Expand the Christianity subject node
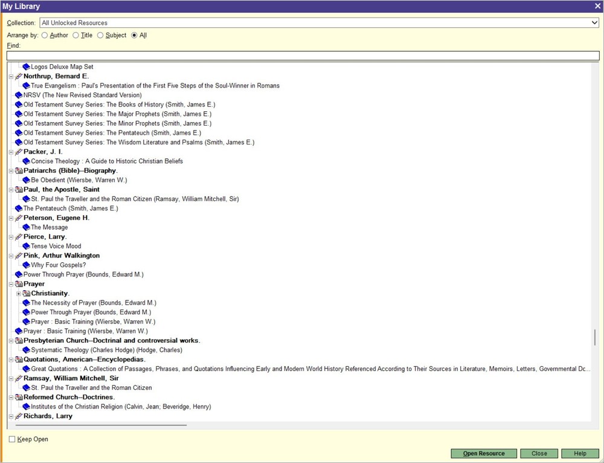The width and height of the screenshot is (604, 463). pos(18,293)
